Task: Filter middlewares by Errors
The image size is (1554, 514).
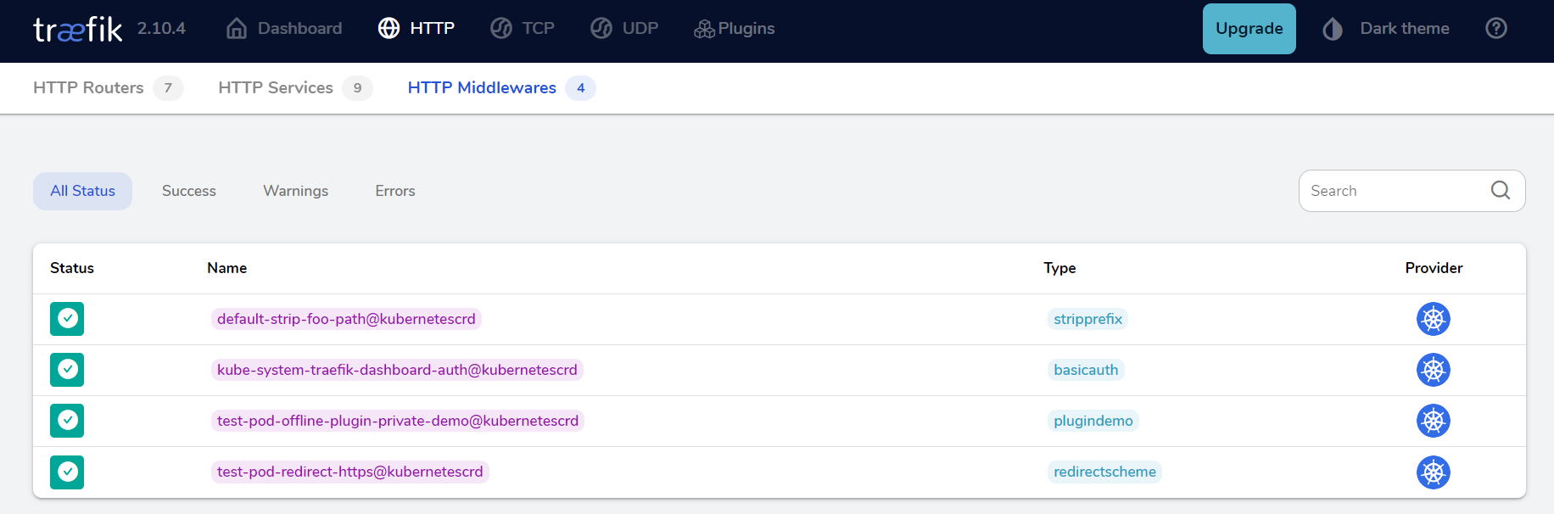Action: tap(395, 191)
